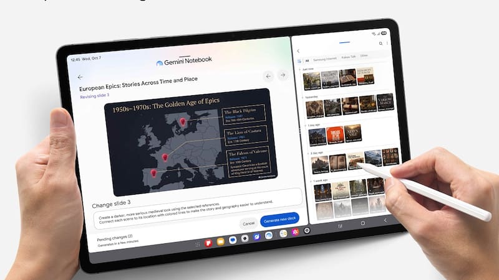Show the previous slide with the left arrow
This screenshot has width=499, height=280.
(268, 76)
